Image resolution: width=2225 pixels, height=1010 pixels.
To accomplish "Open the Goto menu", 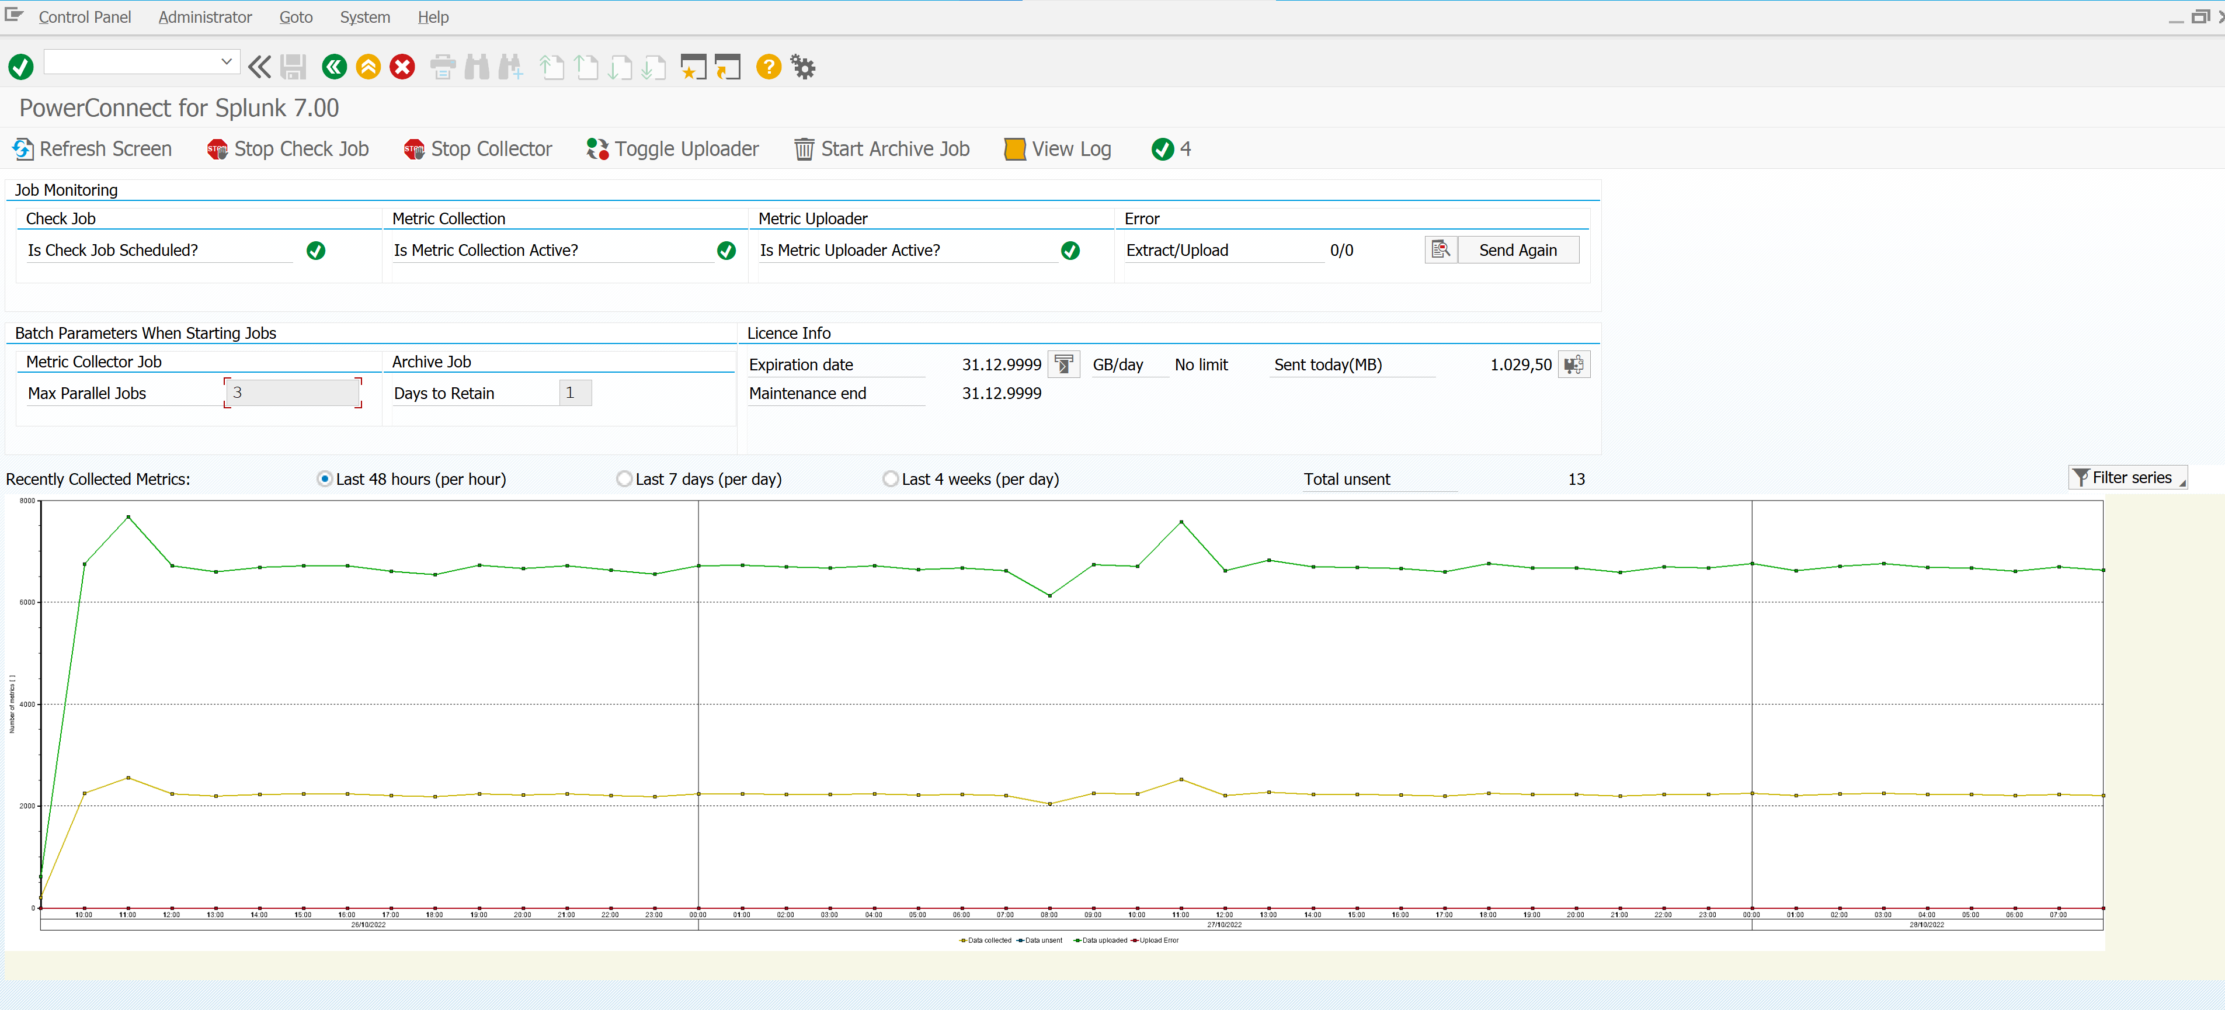I will tap(295, 16).
